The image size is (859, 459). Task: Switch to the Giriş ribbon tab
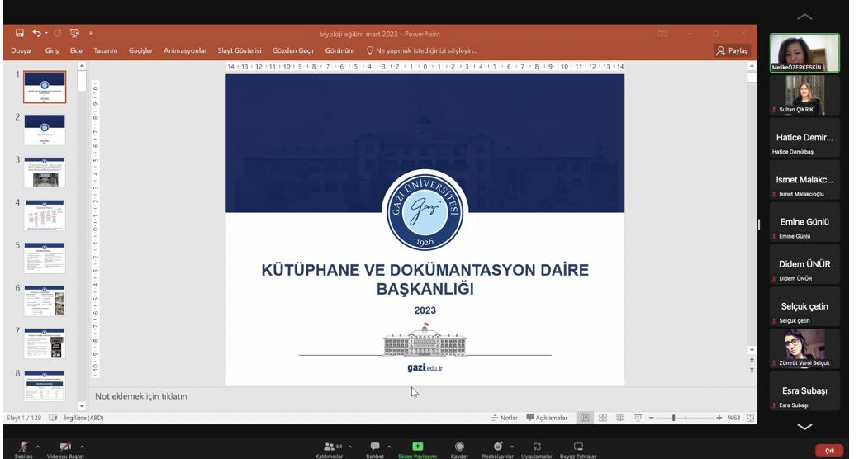coord(51,50)
